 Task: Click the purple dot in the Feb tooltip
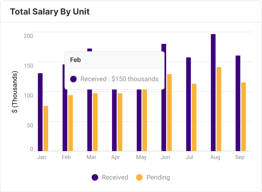(x=73, y=79)
